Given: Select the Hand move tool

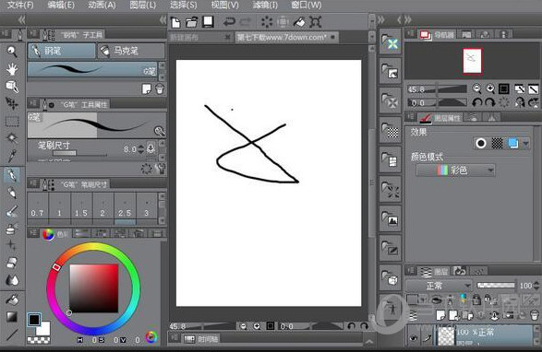Looking at the screenshot, I should click(12, 69).
